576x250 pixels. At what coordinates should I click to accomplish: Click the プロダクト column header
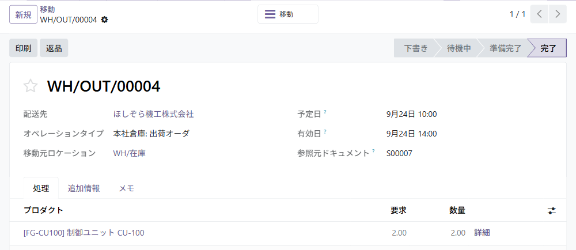(x=43, y=210)
